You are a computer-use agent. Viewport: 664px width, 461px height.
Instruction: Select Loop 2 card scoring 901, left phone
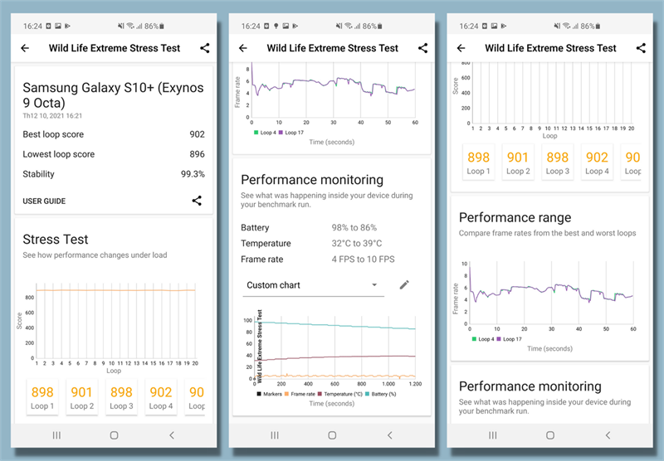(x=81, y=397)
